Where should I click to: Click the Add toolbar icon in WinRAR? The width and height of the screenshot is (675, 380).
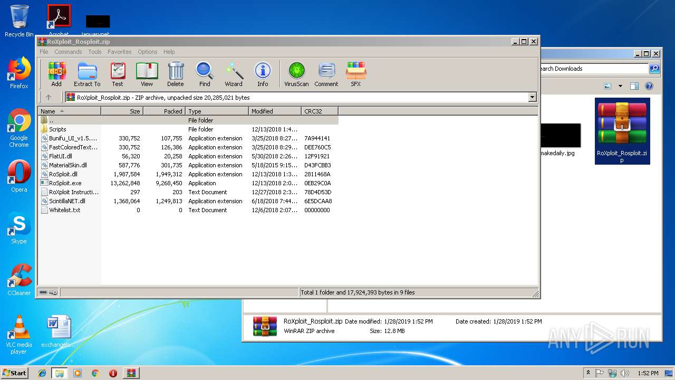click(56, 74)
